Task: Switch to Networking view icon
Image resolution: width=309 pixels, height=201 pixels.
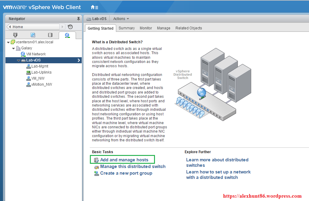Action: coord(67,35)
